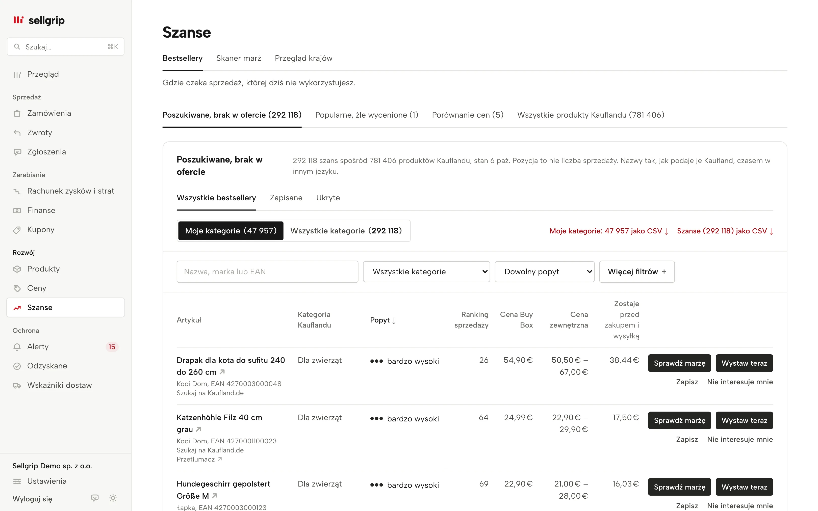
Task: Open Przetłumacz link under Katzenhöhle
Action: tap(199, 459)
